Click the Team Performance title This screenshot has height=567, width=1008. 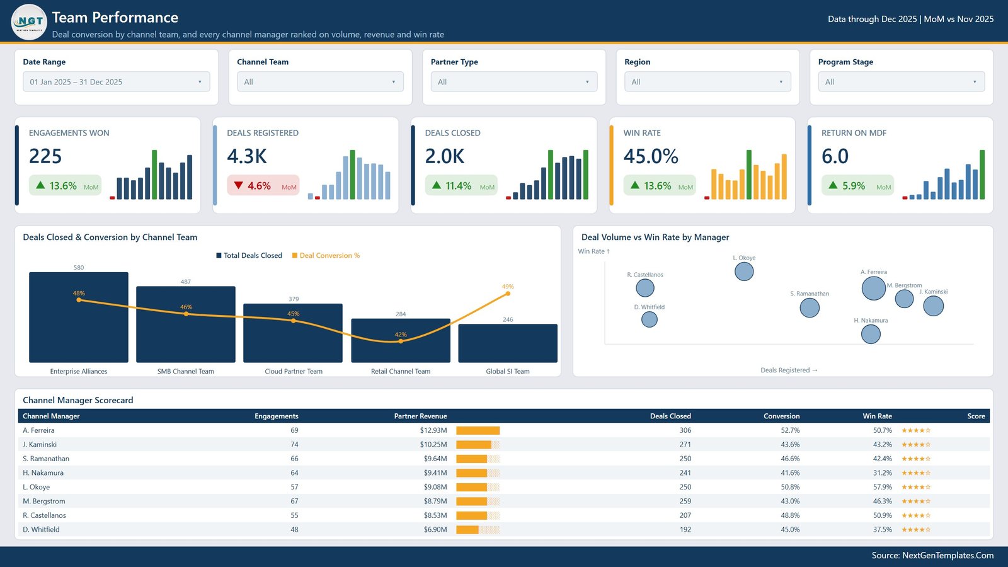(x=115, y=18)
